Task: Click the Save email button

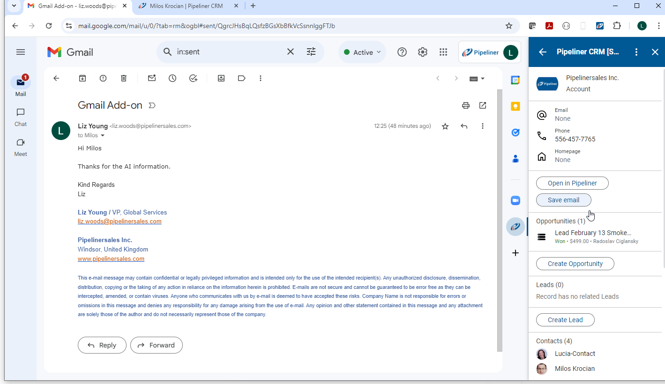Action: (x=563, y=200)
